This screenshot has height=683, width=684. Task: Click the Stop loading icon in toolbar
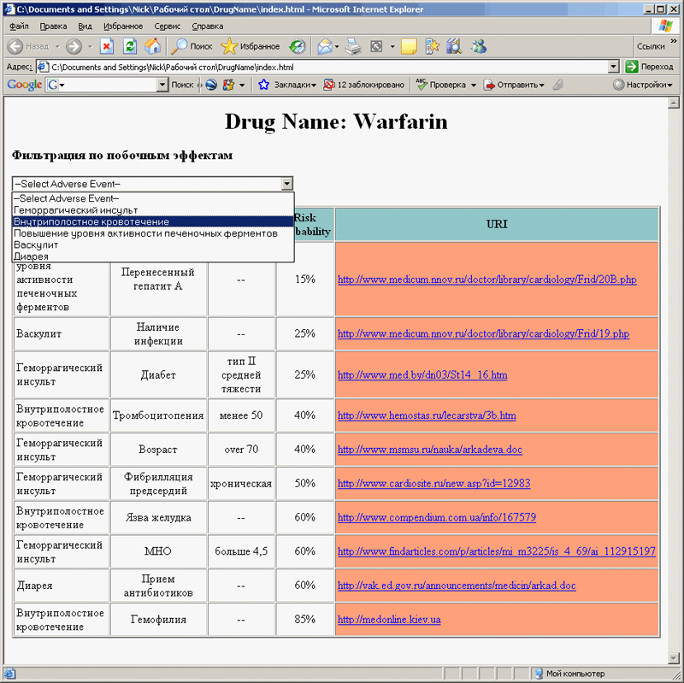[x=107, y=46]
